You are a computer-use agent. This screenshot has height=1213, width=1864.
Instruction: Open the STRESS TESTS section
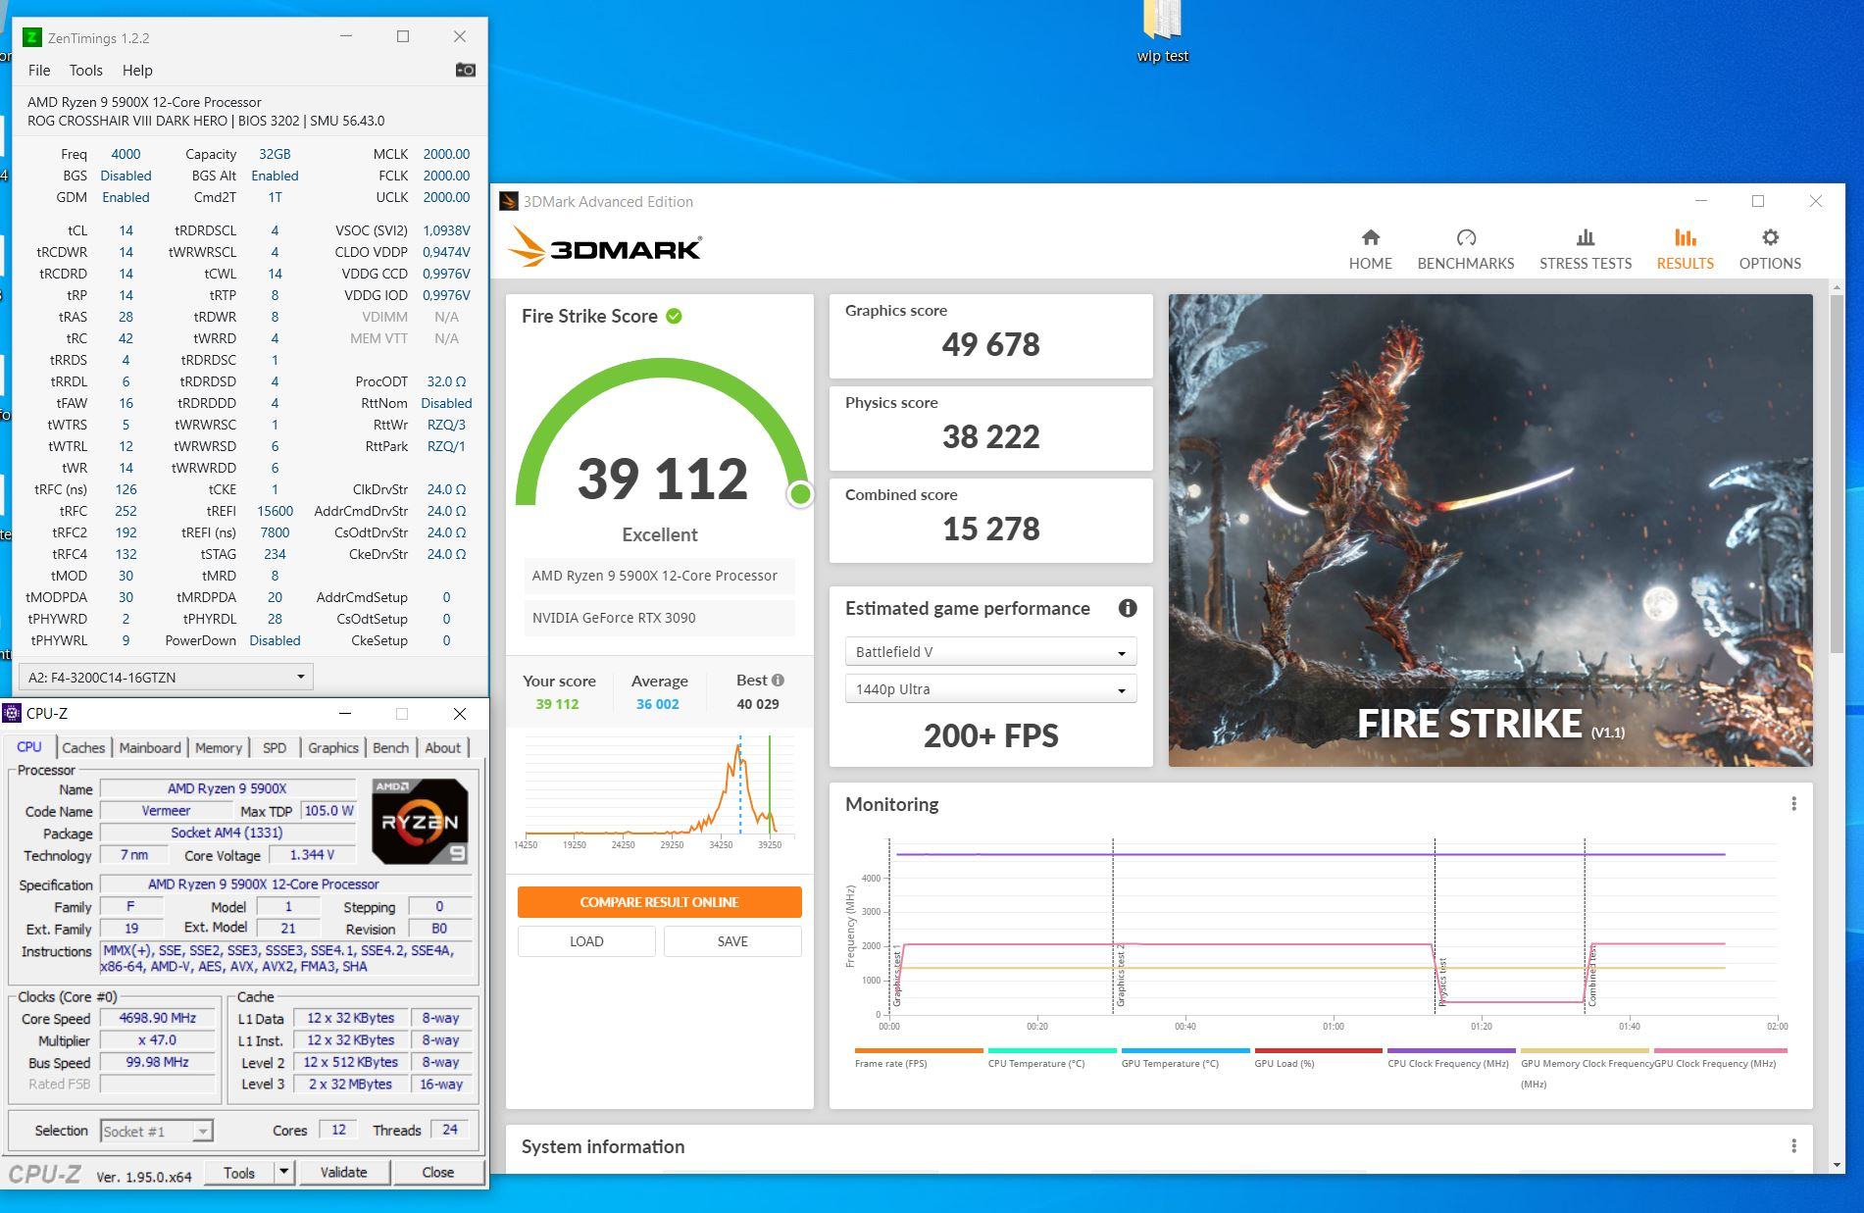pyautogui.click(x=1586, y=249)
